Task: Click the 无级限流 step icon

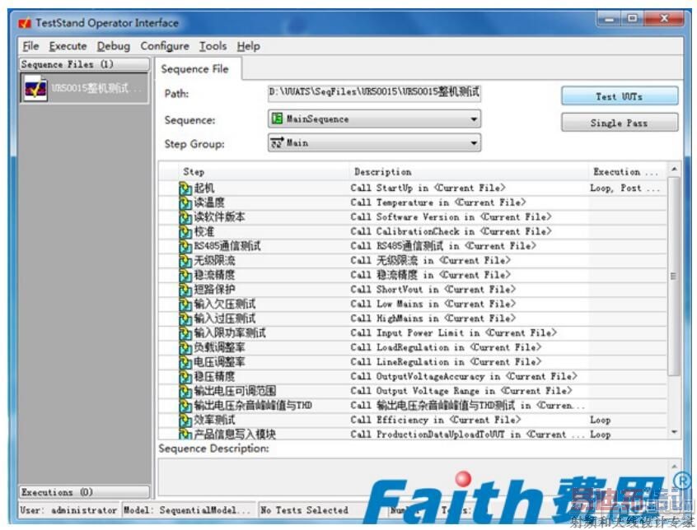Action: click(185, 261)
